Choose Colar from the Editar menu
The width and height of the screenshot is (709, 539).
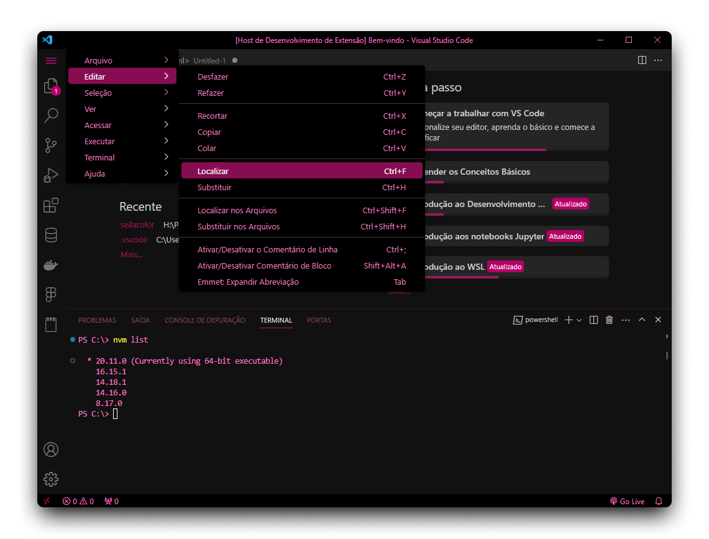pos(301,149)
